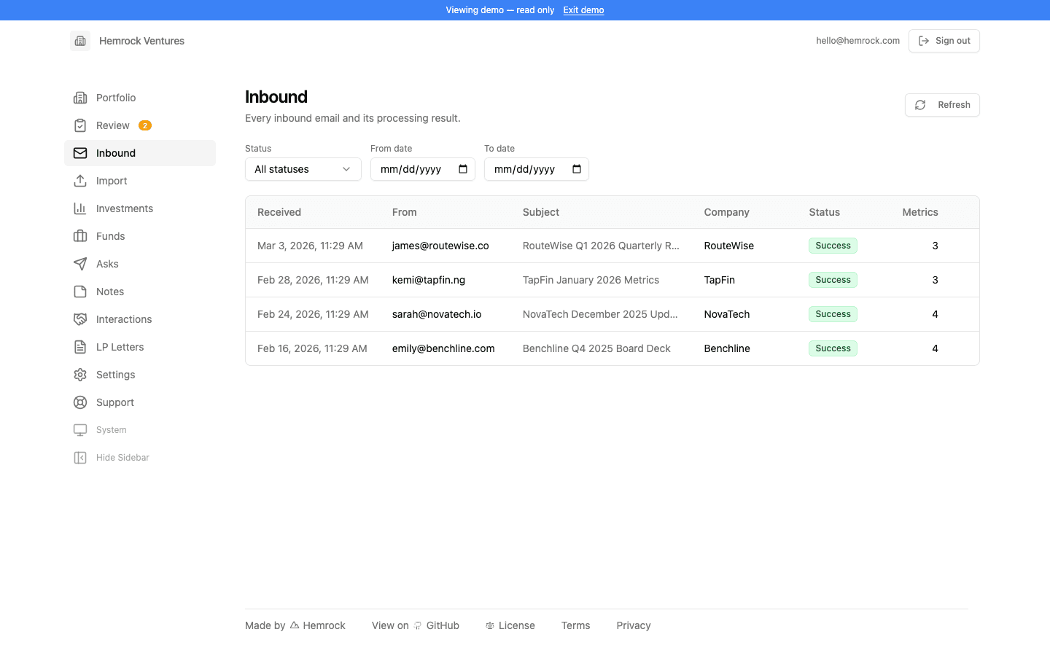Screen dimensions: 1050x656
Task: Click the sign out arrow icon
Action: 924,41
